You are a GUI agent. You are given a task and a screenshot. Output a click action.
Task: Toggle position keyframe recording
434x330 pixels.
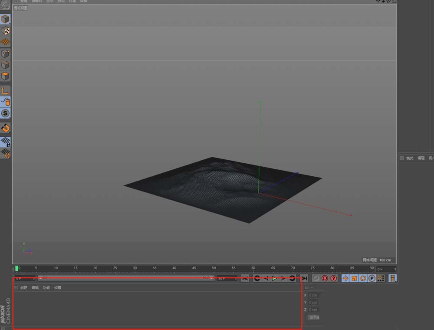pos(345,278)
